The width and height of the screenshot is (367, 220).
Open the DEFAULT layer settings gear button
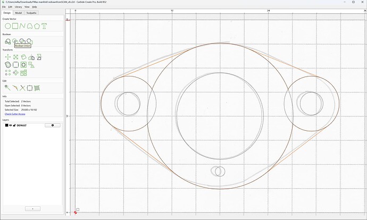point(53,125)
